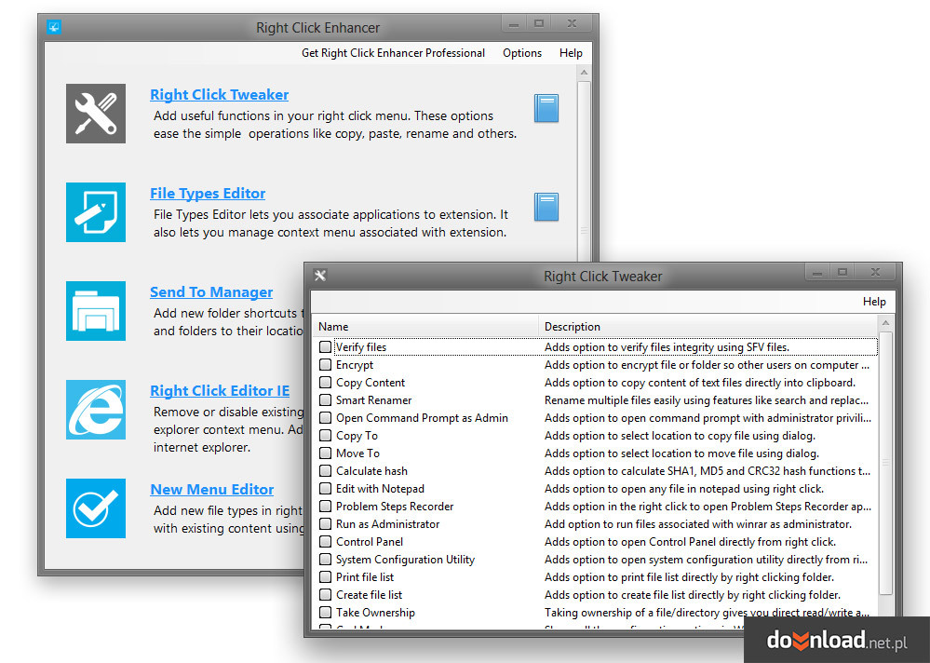Open the Right Click Tweaker link
The height and width of the screenshot is (663, 930).
(x=220, y=95)
